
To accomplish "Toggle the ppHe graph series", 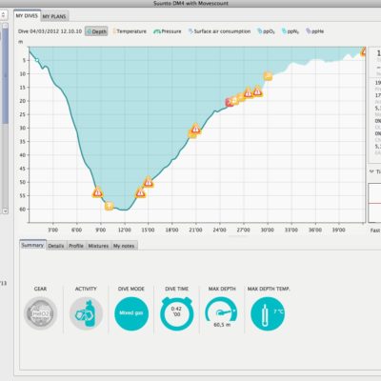I will pyautogui.click(x=315, y=31).
